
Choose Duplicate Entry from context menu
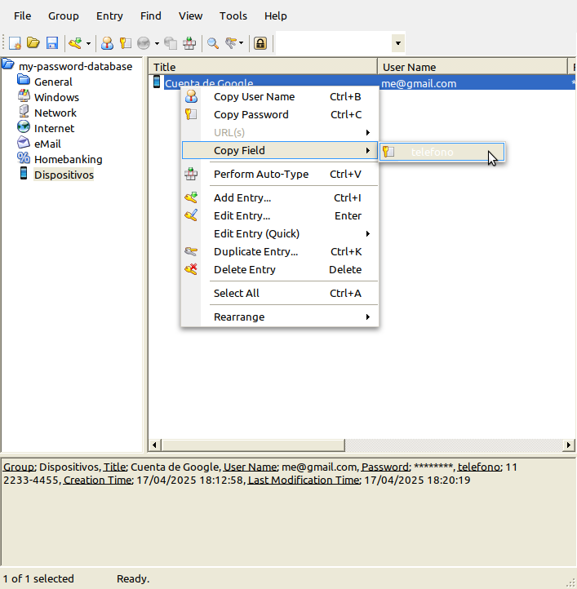point(255,251)
